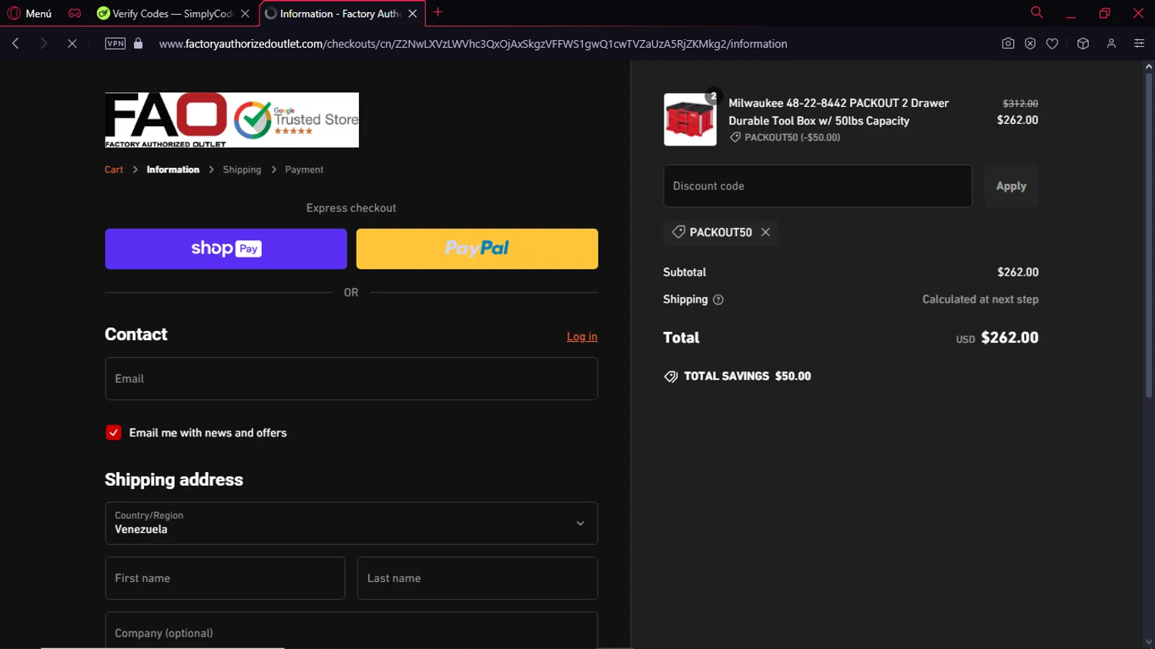
Task: Click the Subtotal label
Action: [685, 272]
